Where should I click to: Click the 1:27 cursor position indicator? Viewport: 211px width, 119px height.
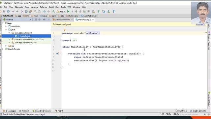coord(162,114)
